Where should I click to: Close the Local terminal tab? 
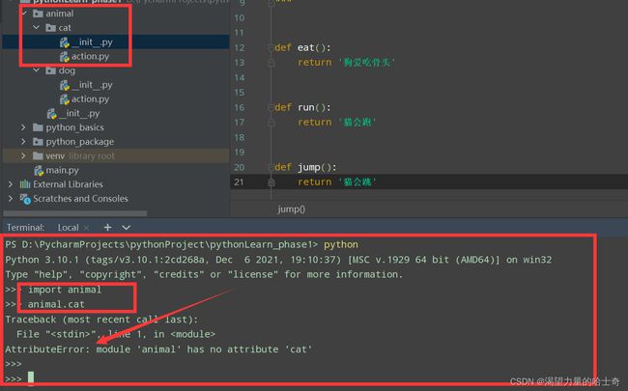pos(86,228)
